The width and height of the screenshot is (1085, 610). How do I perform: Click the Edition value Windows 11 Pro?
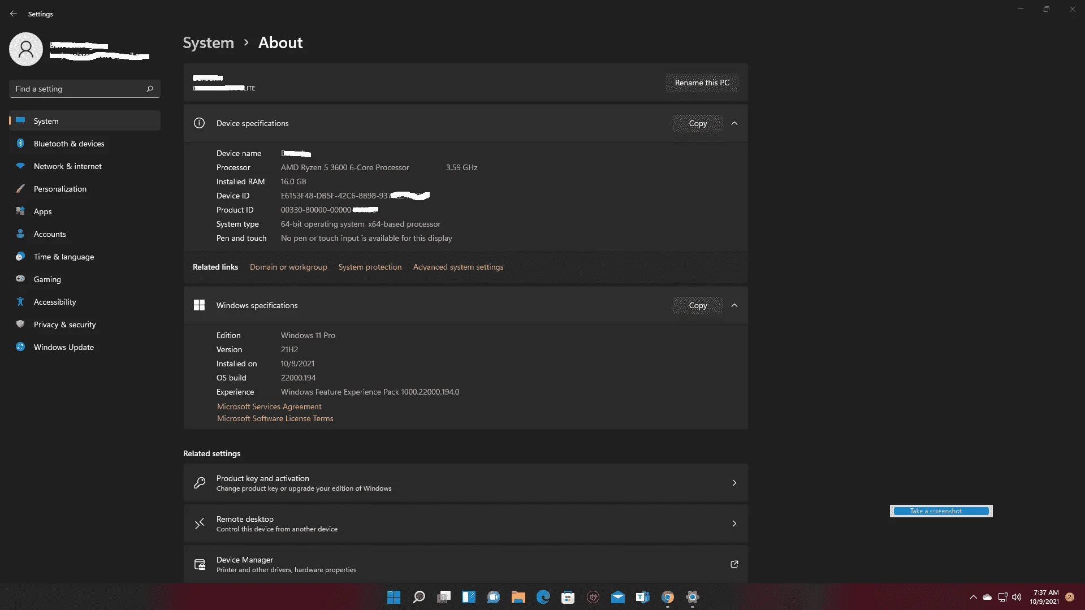(x=308, y=335)
